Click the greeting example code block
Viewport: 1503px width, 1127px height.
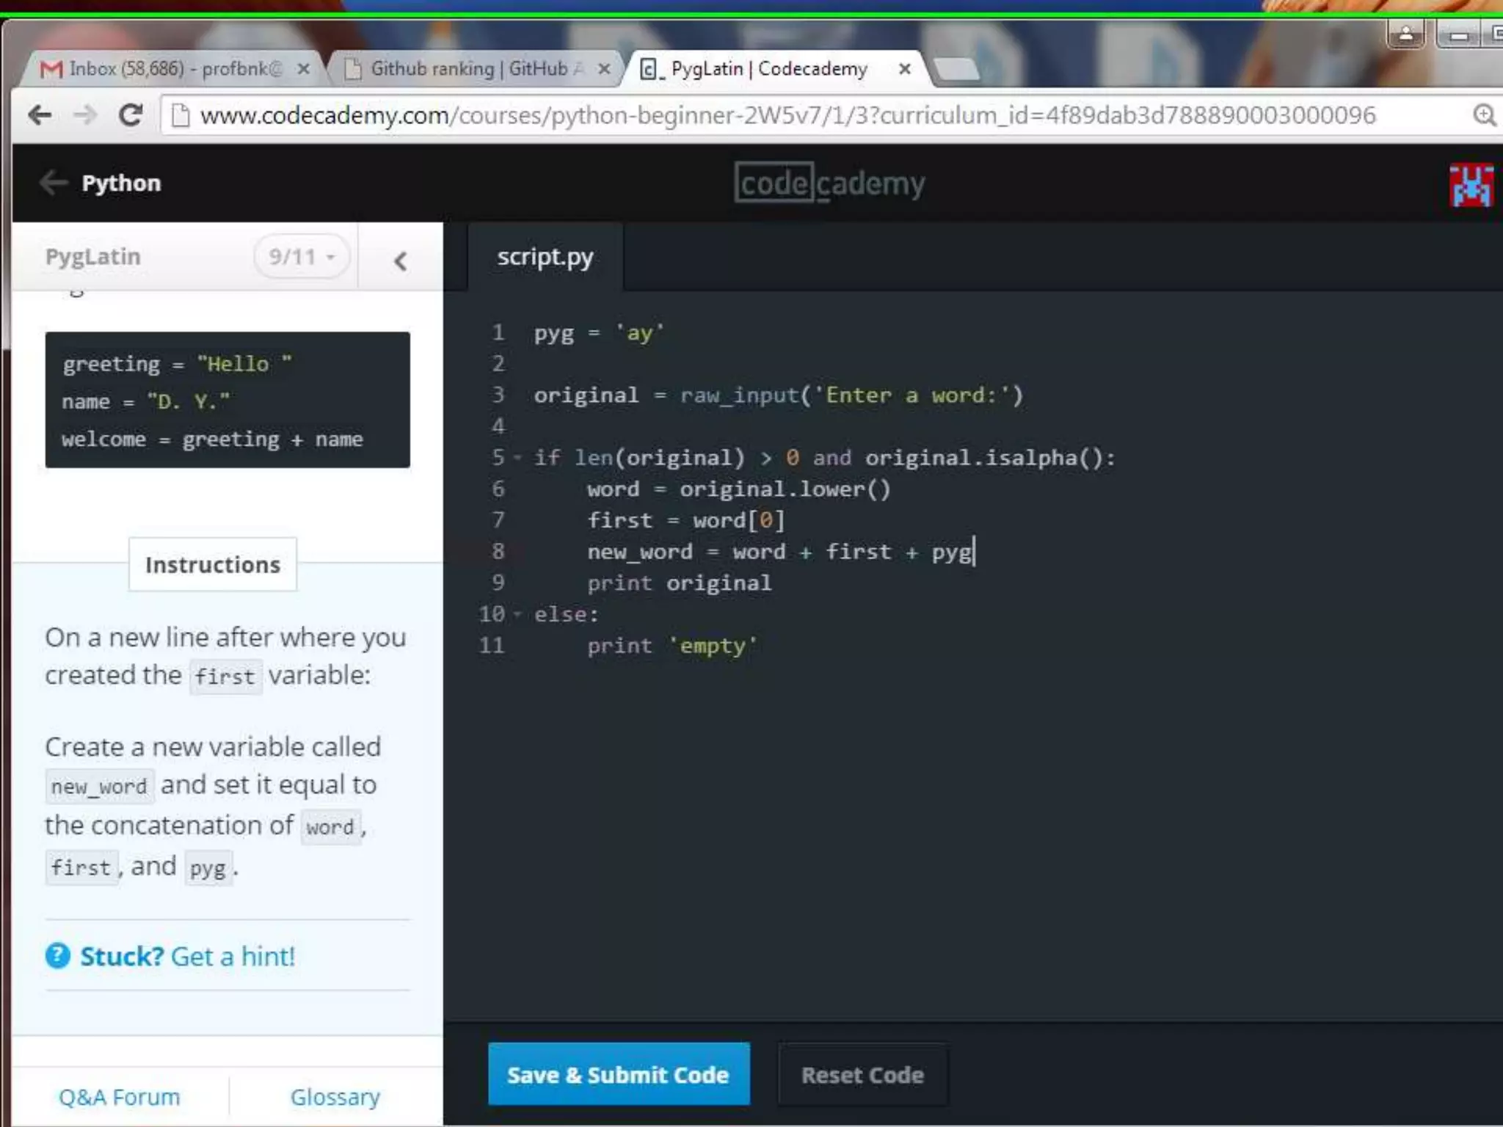[x=228, y=400]
